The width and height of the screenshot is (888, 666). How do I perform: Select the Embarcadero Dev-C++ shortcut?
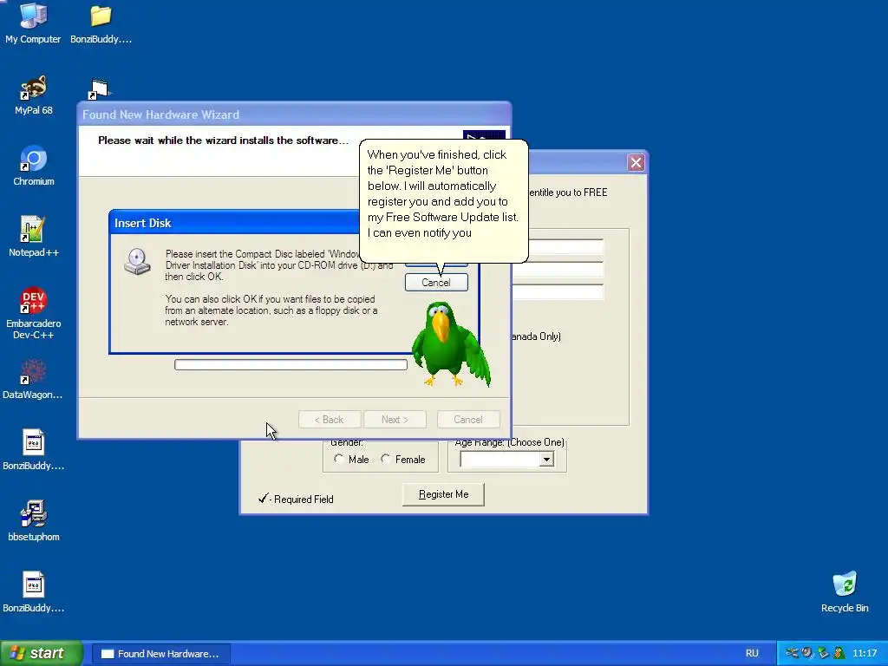(x=34, y=312)
